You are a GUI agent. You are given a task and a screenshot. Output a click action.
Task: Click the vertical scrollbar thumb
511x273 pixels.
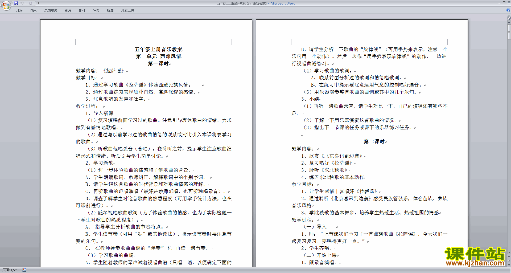point(509,32)
